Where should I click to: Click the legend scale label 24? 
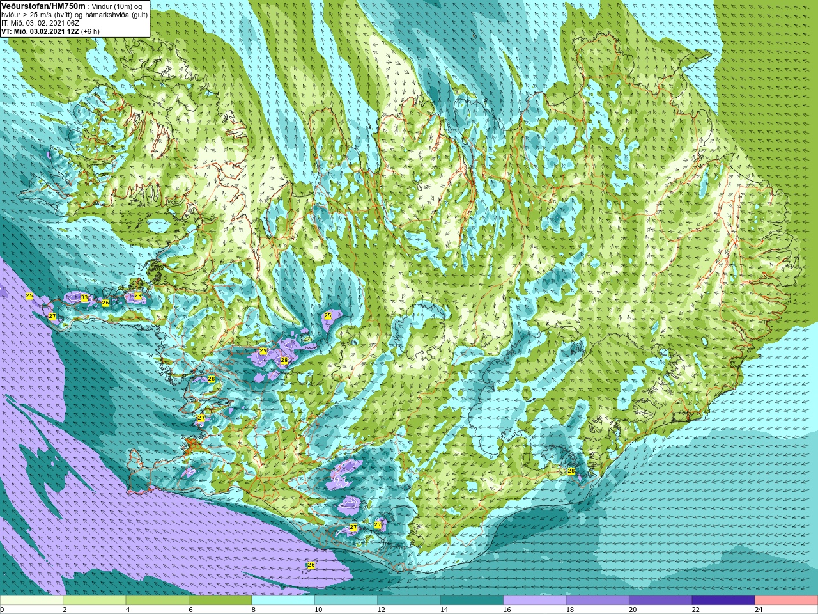point(759,610)
